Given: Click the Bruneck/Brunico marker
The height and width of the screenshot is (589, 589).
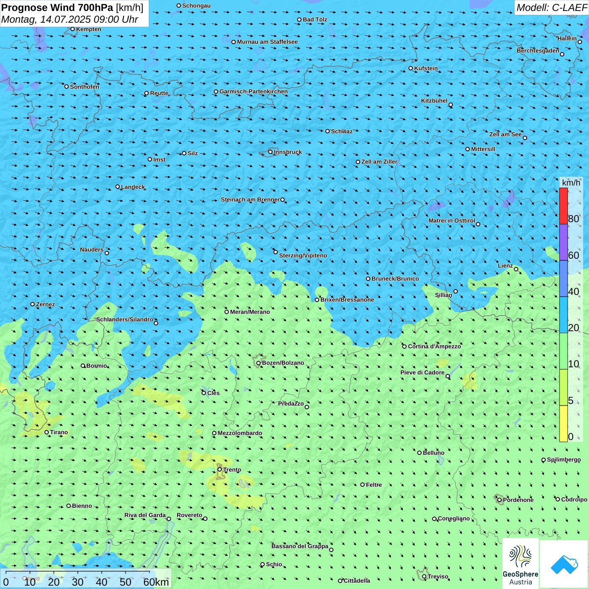Looking at the screenshot, I should 368,279.
